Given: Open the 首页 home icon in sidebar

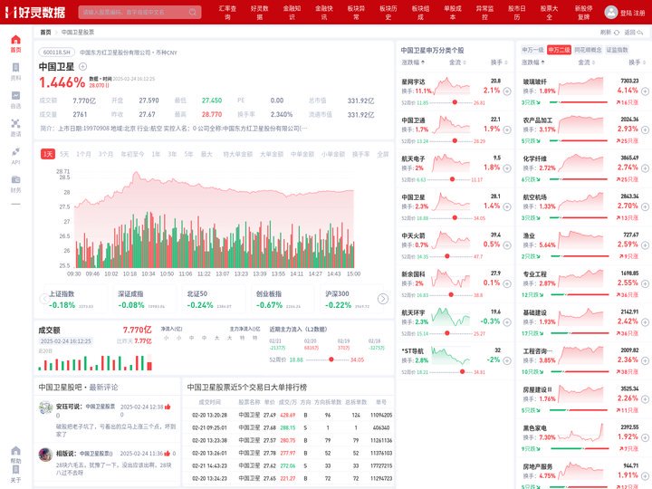Looking at the screenshot, I should (x=15, y=40).
